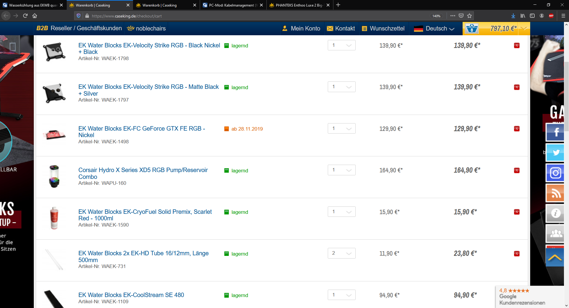
Task: Remove EK-Velocity Strike Matte Black item
Action: tap(517, 87)
